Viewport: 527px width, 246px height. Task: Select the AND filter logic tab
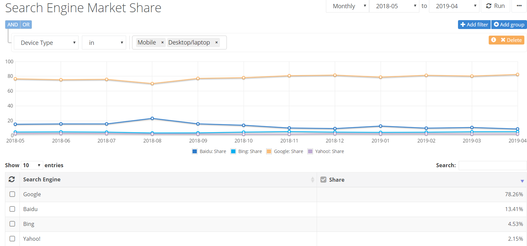point(13,25)
